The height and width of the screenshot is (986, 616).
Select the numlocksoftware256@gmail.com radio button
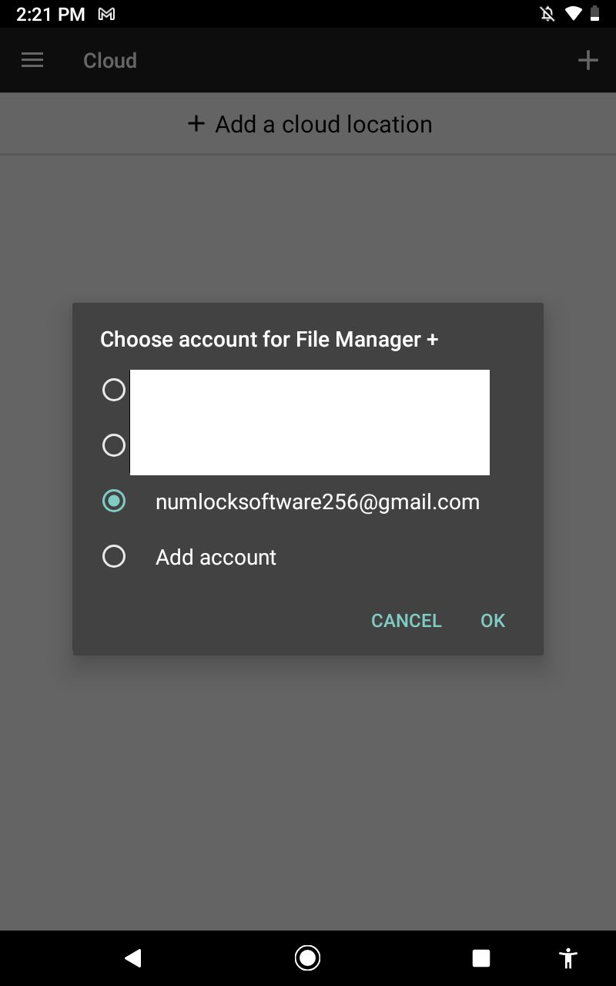click(x=114, y=501)
